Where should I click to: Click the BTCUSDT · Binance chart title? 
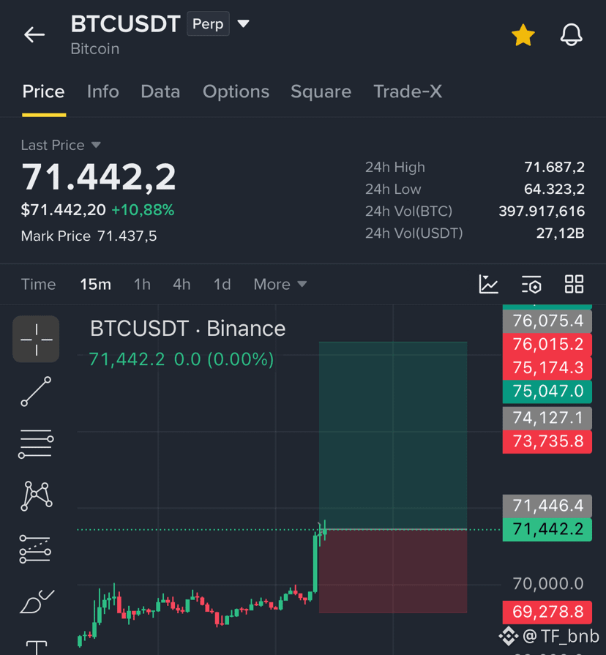coord(188,329)
